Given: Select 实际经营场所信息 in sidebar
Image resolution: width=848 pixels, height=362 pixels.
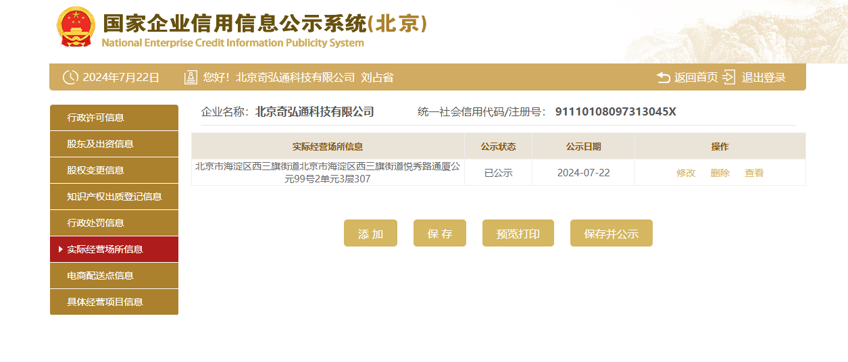Looking at the screenshot, I should coord(114,249).
